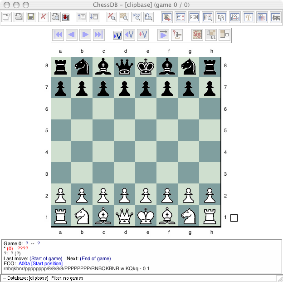
Task: Select the black king on e8
Action: (146, 67)
